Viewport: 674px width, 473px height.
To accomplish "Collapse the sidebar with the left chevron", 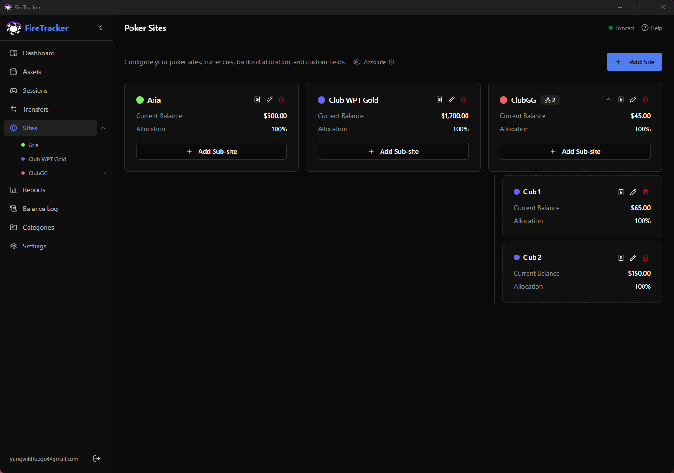I will [100, 28].
